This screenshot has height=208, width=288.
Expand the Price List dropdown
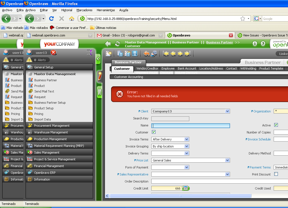(x=227, y=160)
